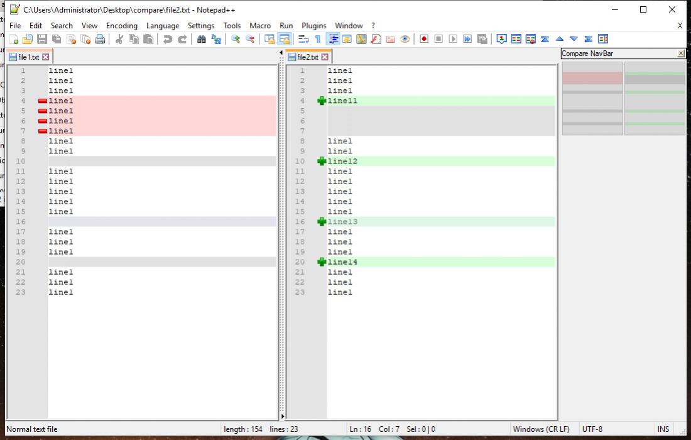
Task: Zoom in using the magnifier plus icon
Action: click(236, 39)
